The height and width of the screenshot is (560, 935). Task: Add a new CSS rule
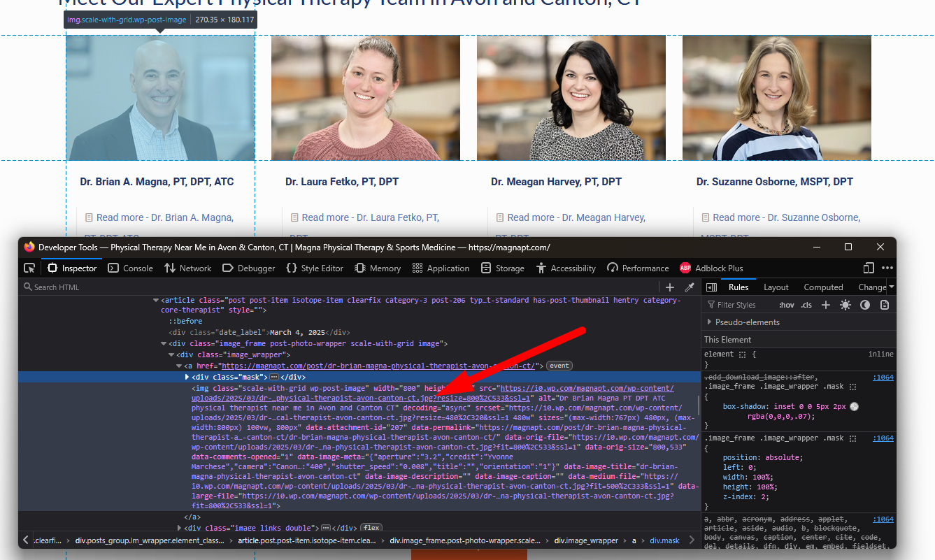coord(826,305)
